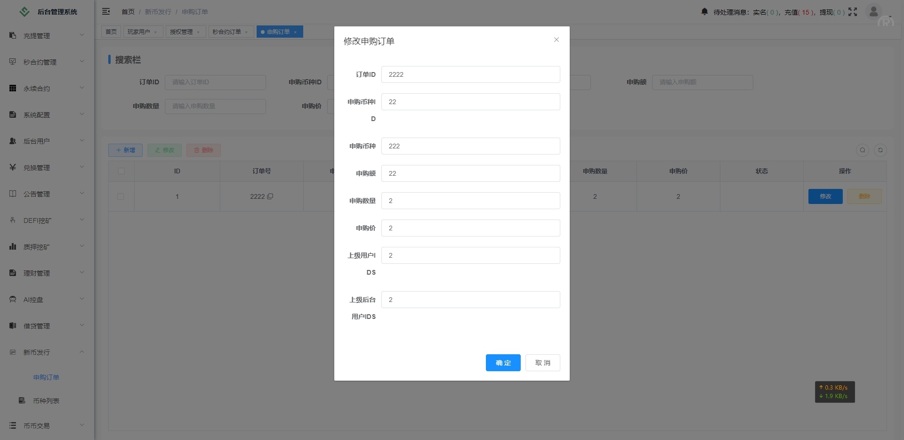Click the copy icon next to order 2222
Image resolution: width=904 pixels, height=440 pixels.
[269, 196]
